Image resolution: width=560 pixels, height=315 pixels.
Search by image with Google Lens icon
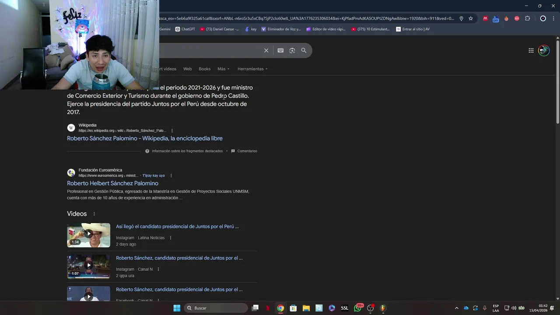[292, 50]
